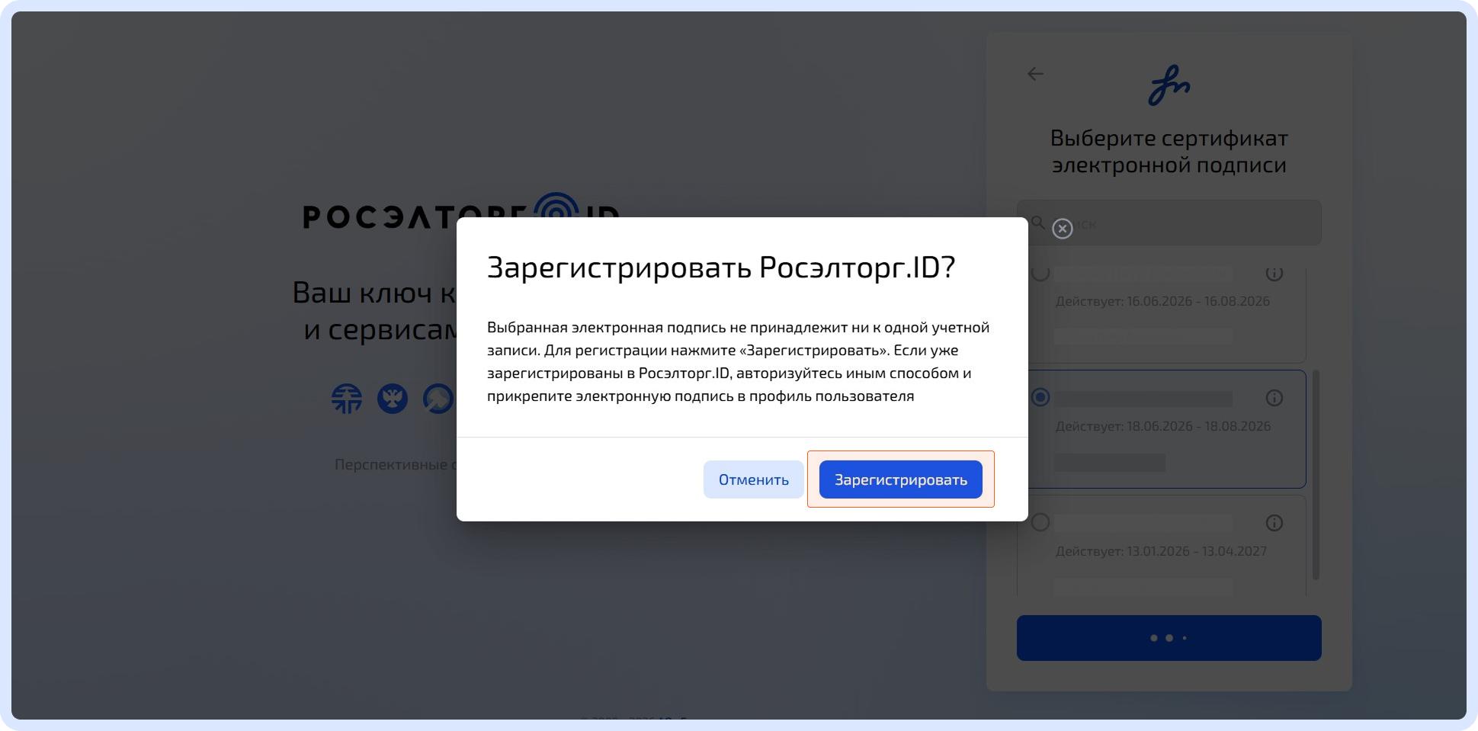Confirm with the Зарегистрировать button
The height and width of the screenshot is (731, 1478).
(x=901, y=479)
